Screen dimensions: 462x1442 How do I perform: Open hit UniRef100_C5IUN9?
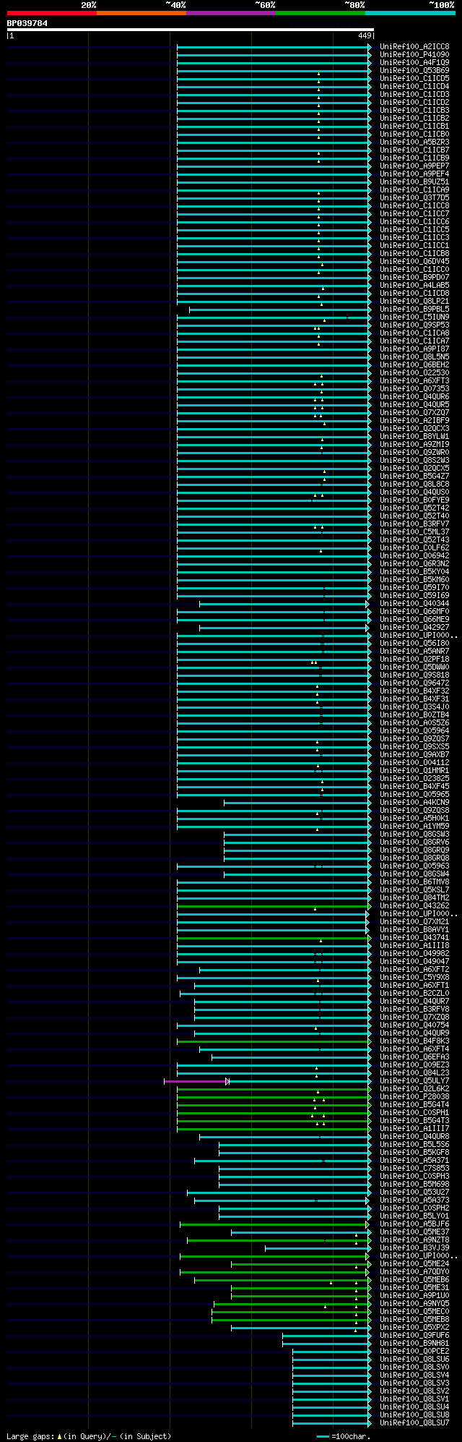(x=414, y=317)
